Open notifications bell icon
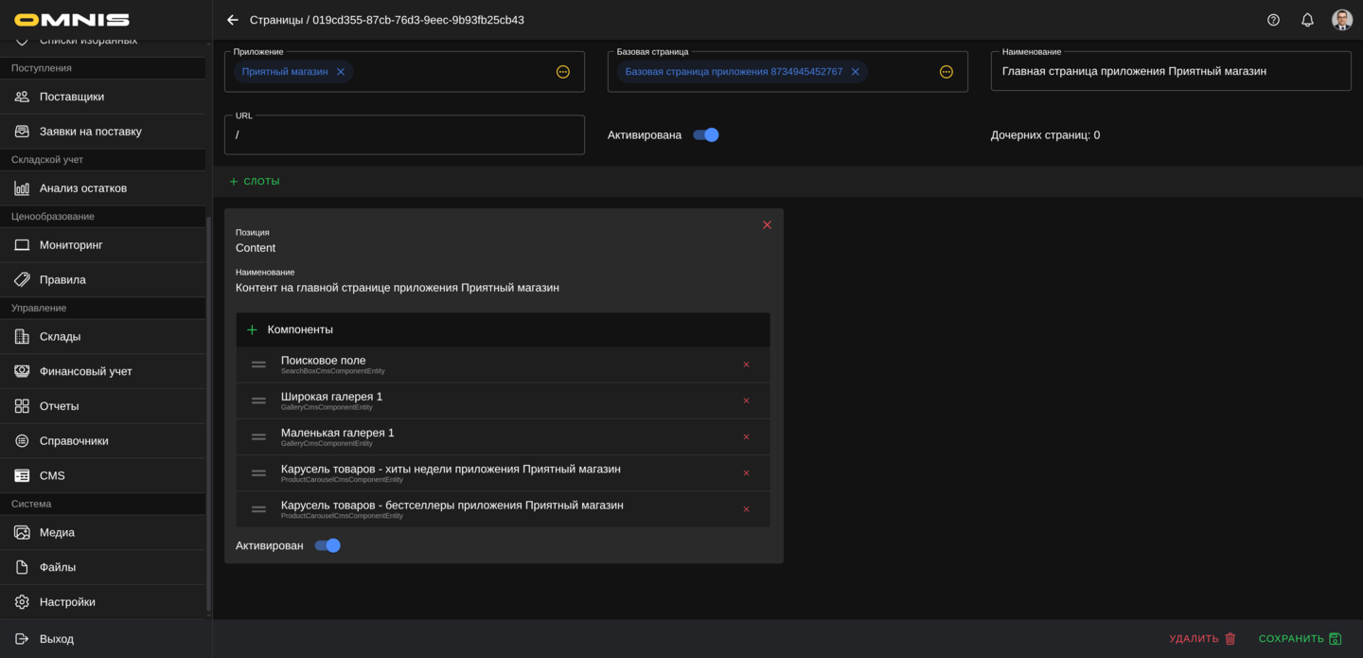Image resolution: width=1363 pixels, height=658 pixels. click(1307, 20)
